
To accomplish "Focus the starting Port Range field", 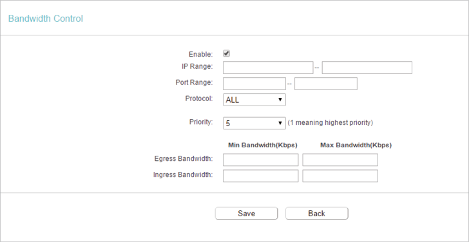I will [x=254, y=84].
